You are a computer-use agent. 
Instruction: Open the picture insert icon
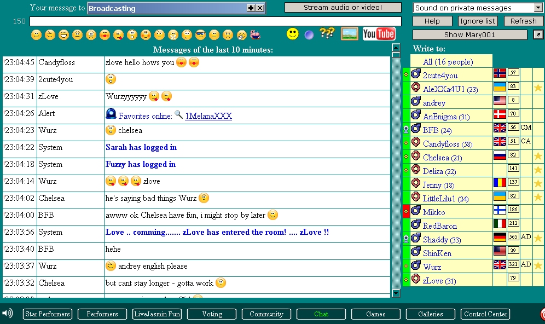pyautogui.click(x=349, y=34)
